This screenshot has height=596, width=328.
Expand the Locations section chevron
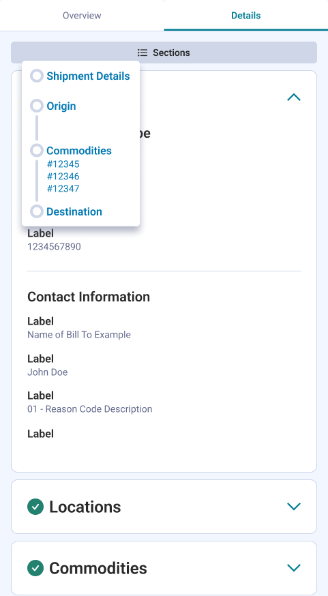[294, 506]
